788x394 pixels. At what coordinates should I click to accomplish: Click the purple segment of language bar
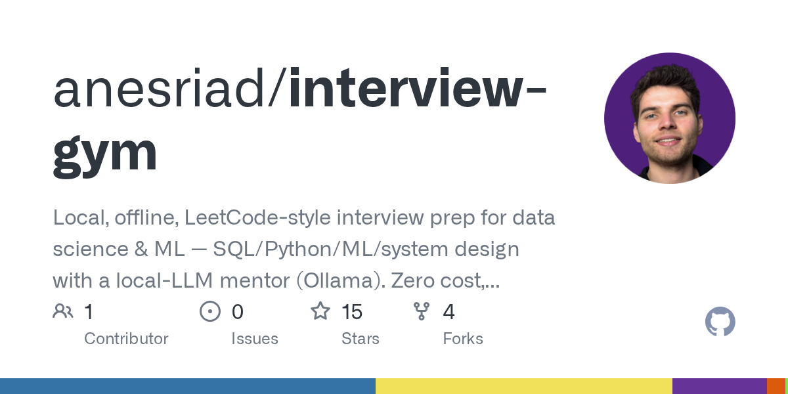coord(720,386)
